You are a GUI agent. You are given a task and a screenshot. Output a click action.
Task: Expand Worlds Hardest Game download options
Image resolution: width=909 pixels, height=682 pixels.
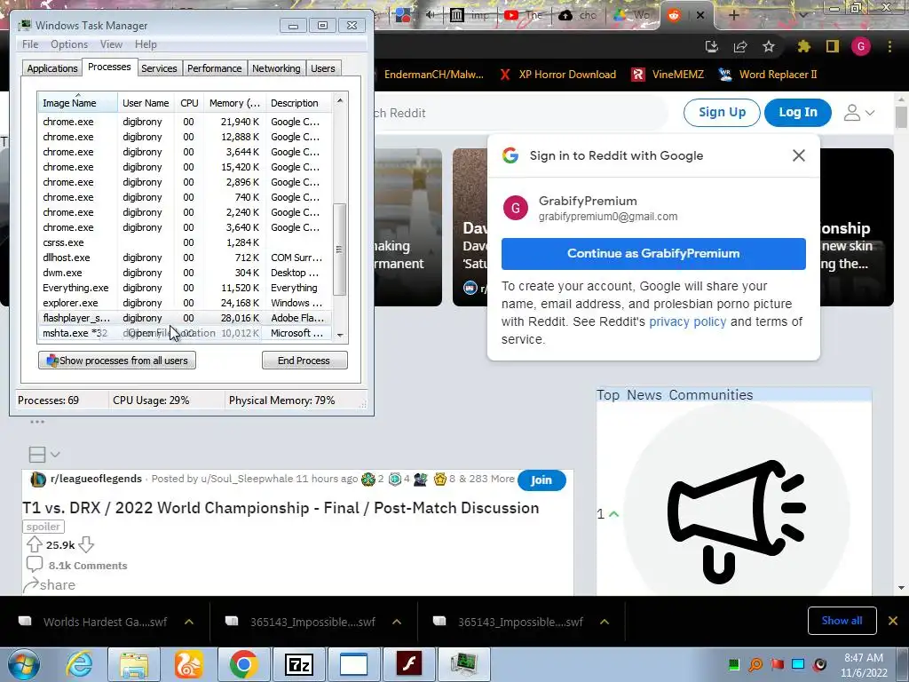(x=188, y=622)
